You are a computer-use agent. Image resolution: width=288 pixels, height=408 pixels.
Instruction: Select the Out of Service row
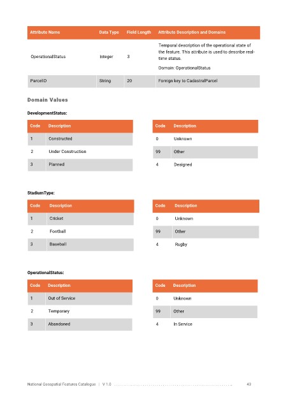pyautogui.click(x=80, y=298)
